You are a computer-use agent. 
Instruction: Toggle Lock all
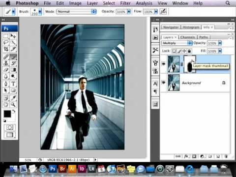[189, 51]
